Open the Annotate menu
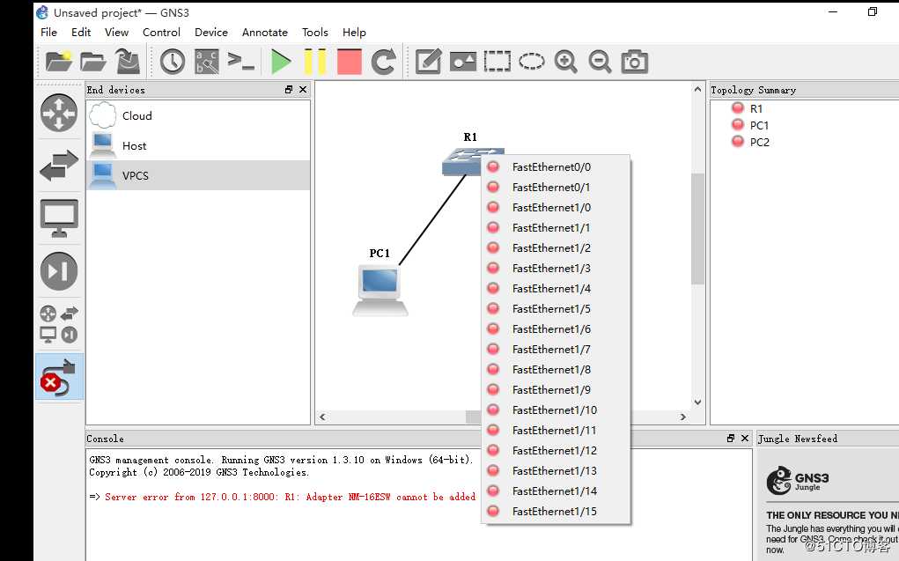Viewport: 899px width, 561px height. click(264, 32)
